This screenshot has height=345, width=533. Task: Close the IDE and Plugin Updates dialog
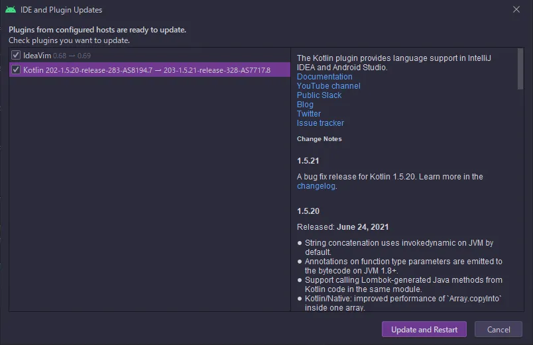point(516,10)
